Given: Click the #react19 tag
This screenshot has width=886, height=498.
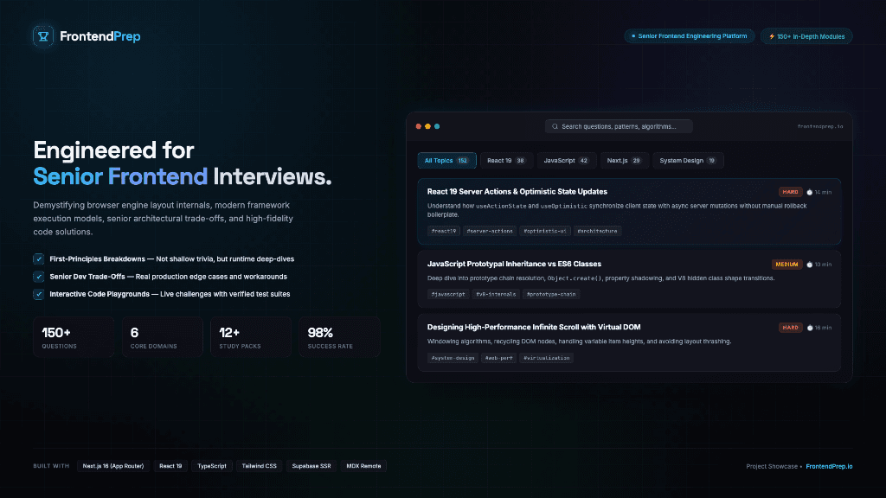Looking at the screenshot, I should point(444,231).
